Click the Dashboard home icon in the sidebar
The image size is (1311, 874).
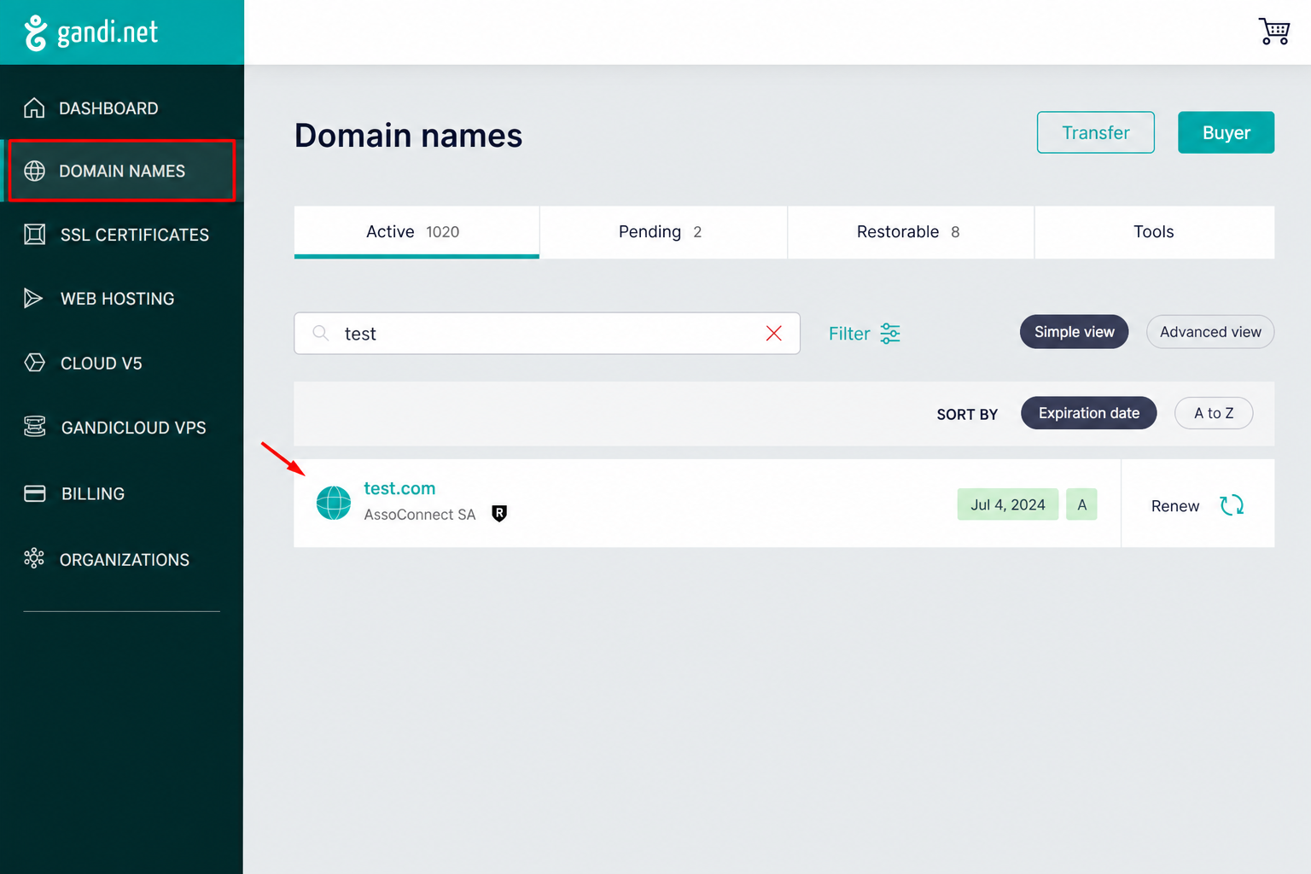click(34, 108)
